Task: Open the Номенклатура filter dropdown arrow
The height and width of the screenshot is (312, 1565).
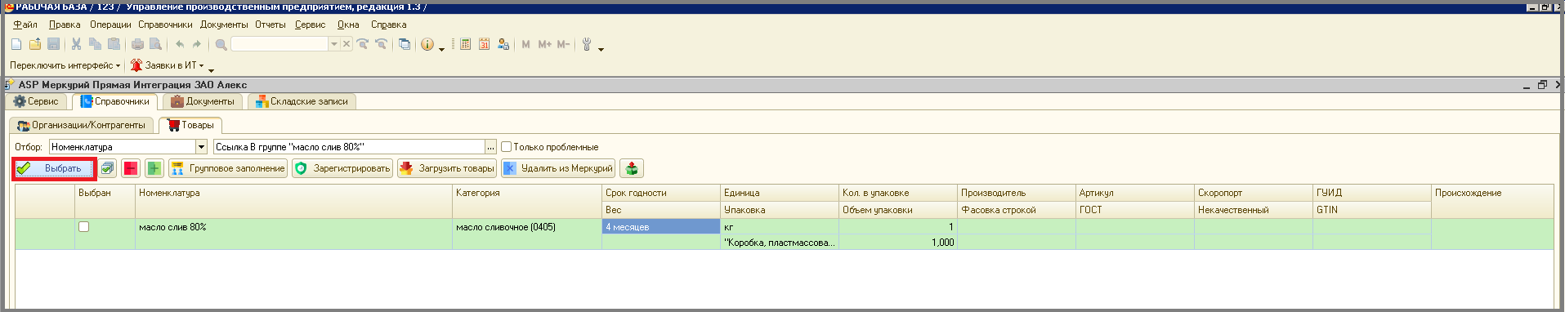Action: [x=201, y=147]
